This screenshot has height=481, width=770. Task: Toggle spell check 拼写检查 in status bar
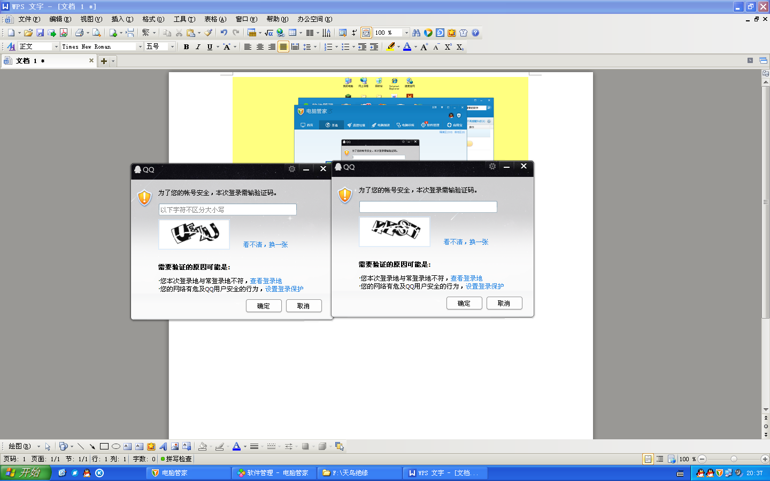(x=176, y=459)
